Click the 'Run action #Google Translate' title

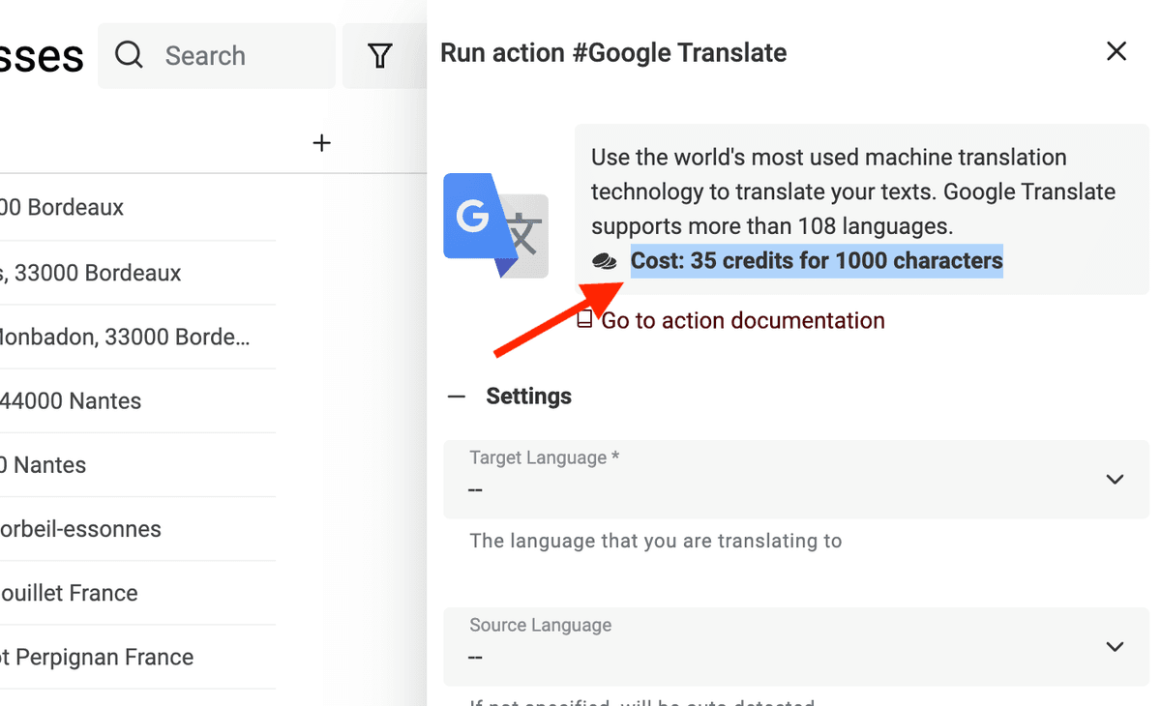613,52
